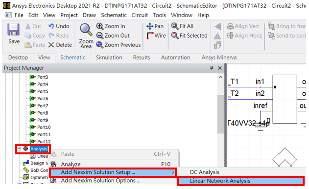The height and width of the screenshot is (189, 309).
Task: Click the rotate component icon
Action: click(217, 45)
